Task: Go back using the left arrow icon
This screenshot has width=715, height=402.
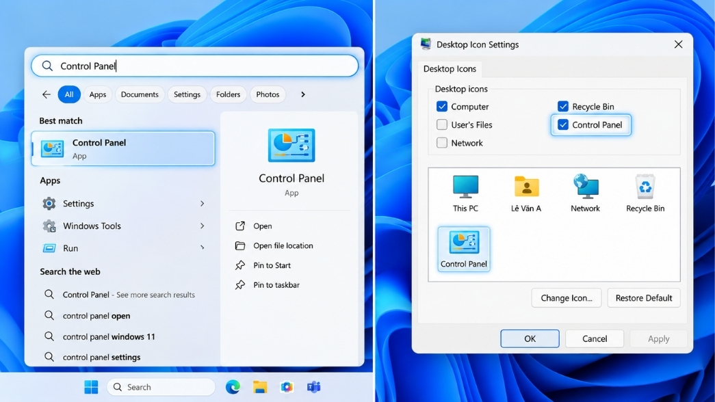Action: pyautogui.click(x=46, y=94)
